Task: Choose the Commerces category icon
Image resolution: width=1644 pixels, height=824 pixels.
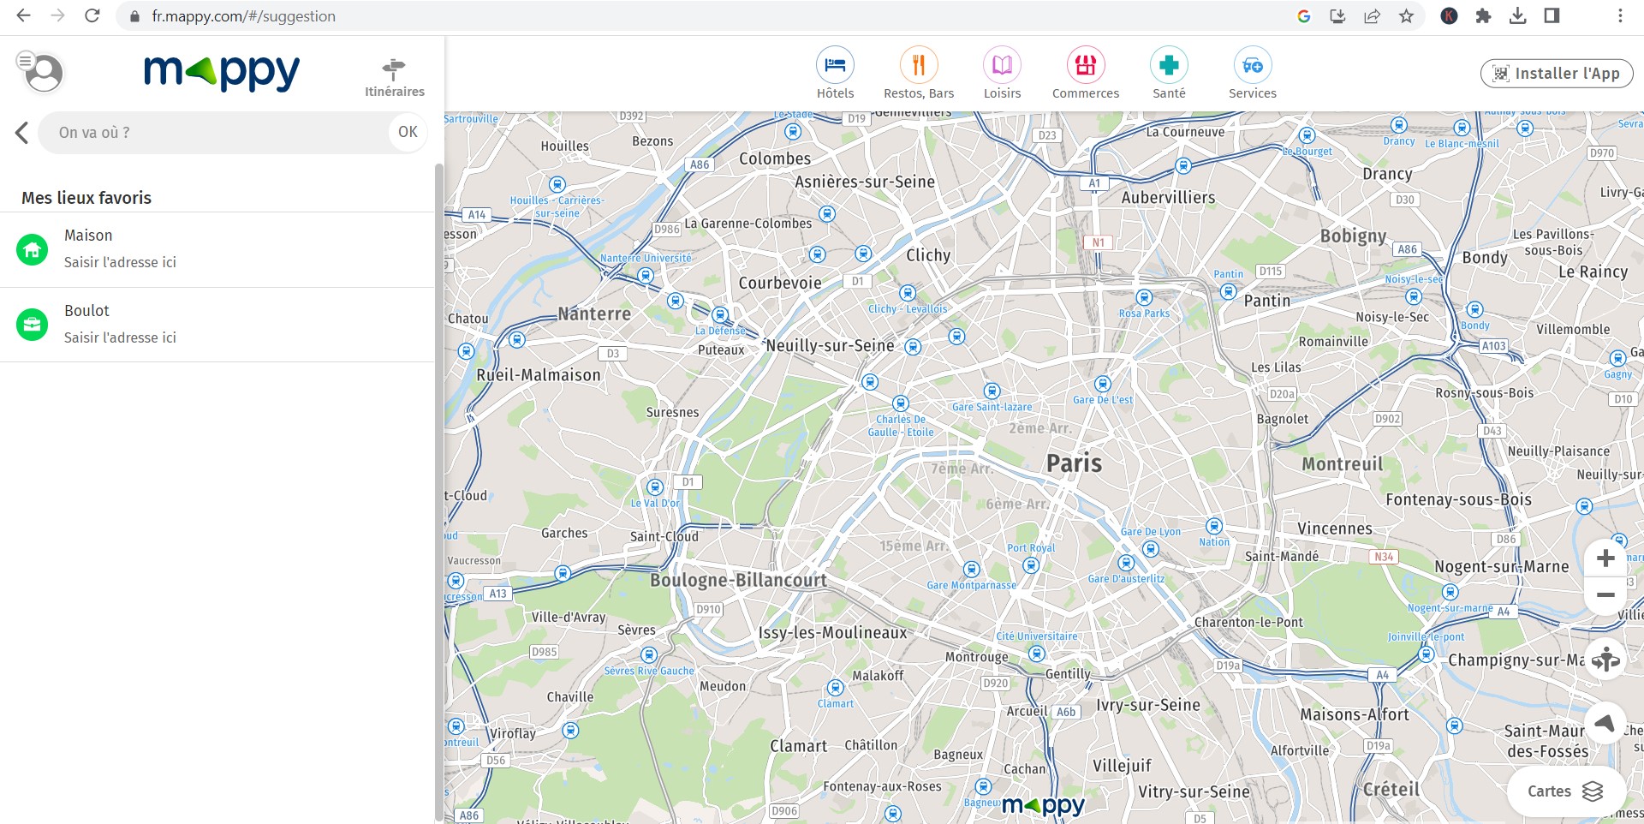Action: [x=1085, y=66]
